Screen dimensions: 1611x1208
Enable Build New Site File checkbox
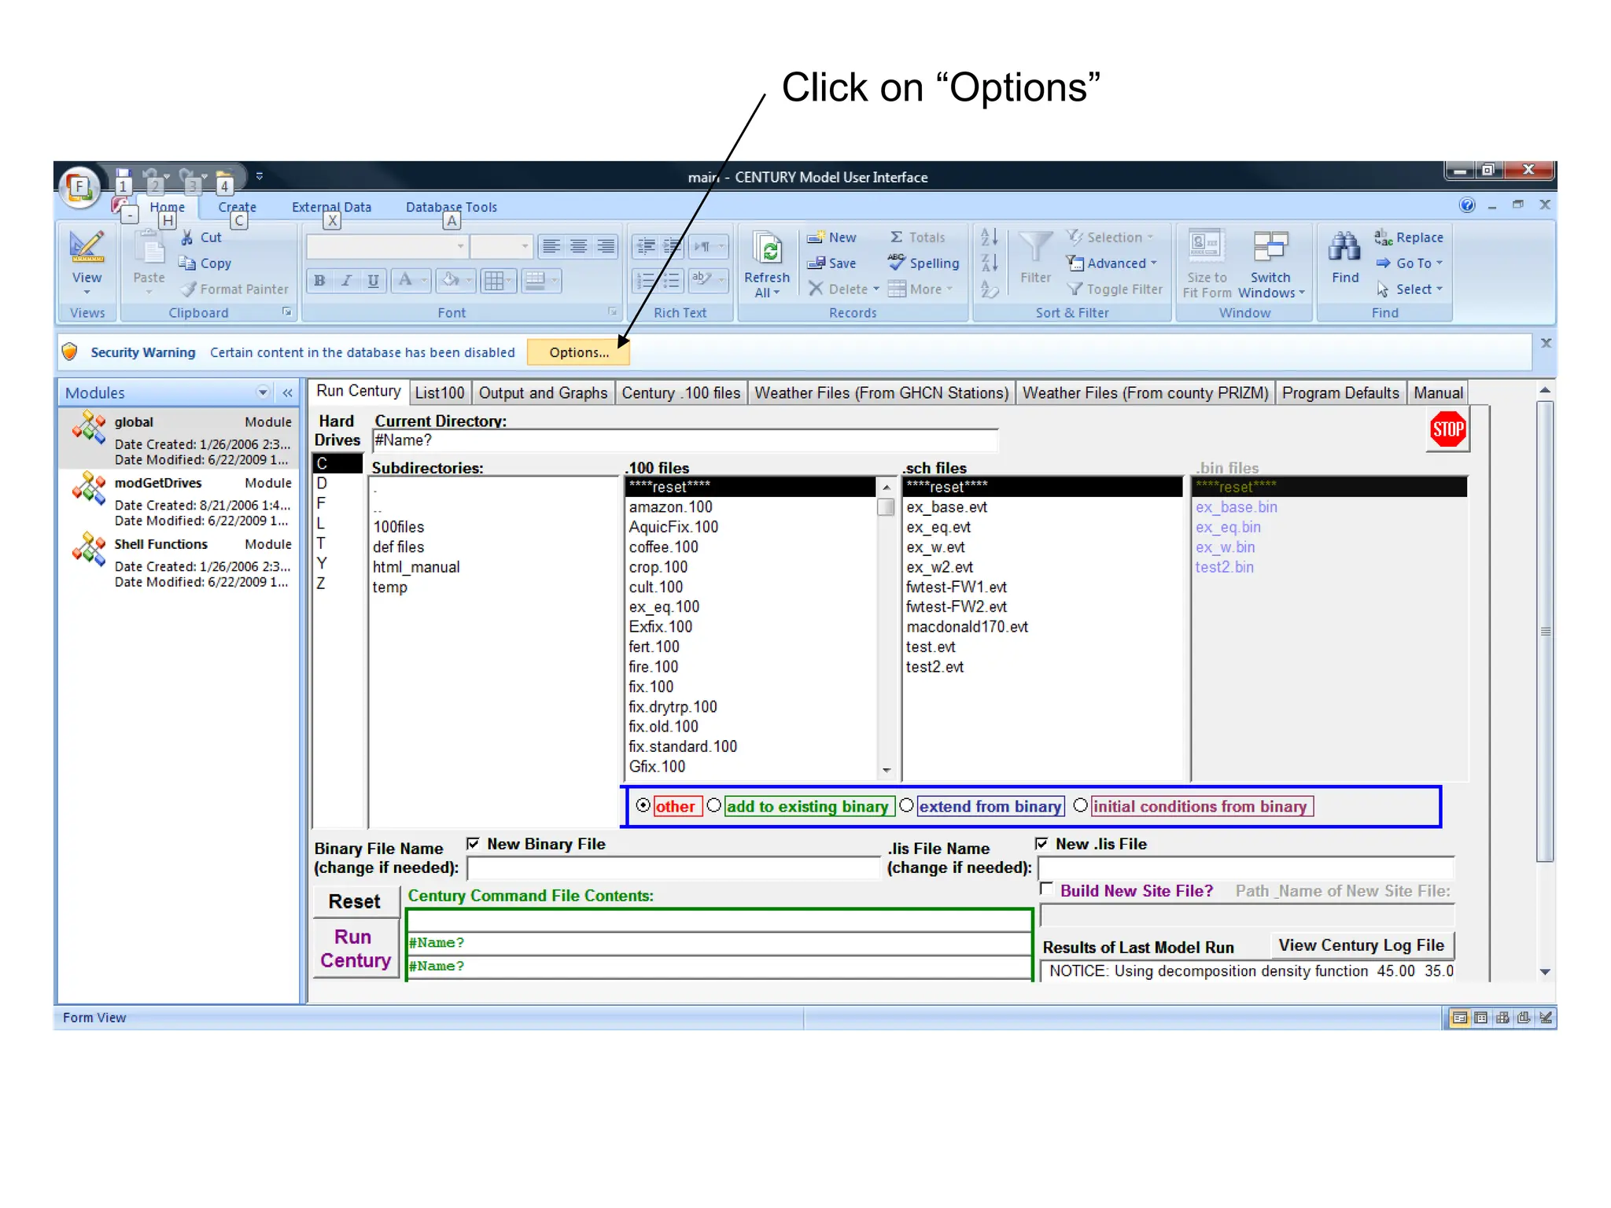(x=1046, y=889)
